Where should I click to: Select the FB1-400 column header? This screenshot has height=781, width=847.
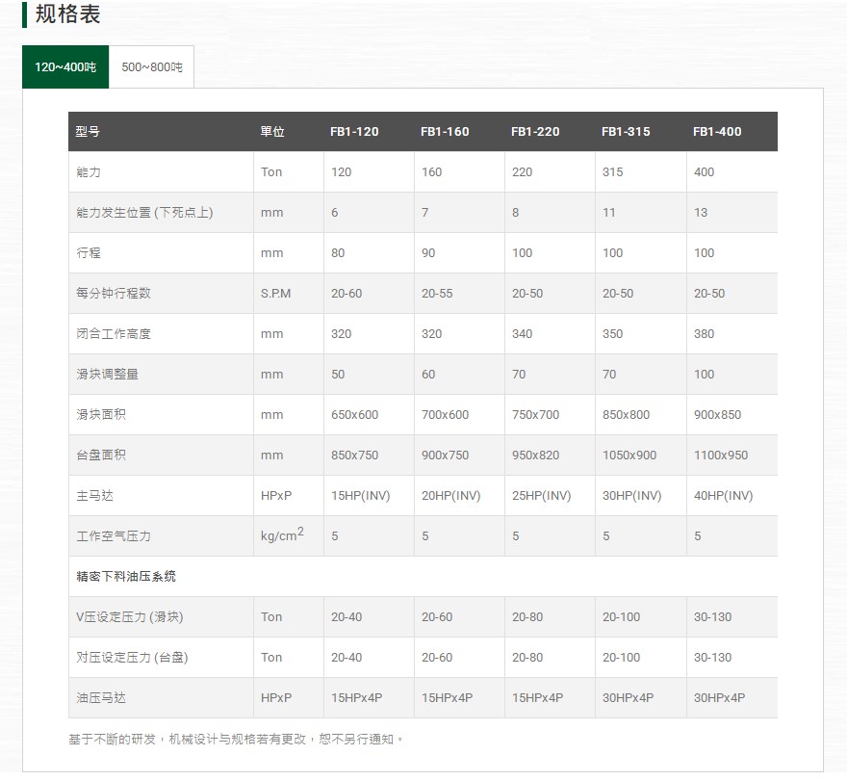[717, 132]
